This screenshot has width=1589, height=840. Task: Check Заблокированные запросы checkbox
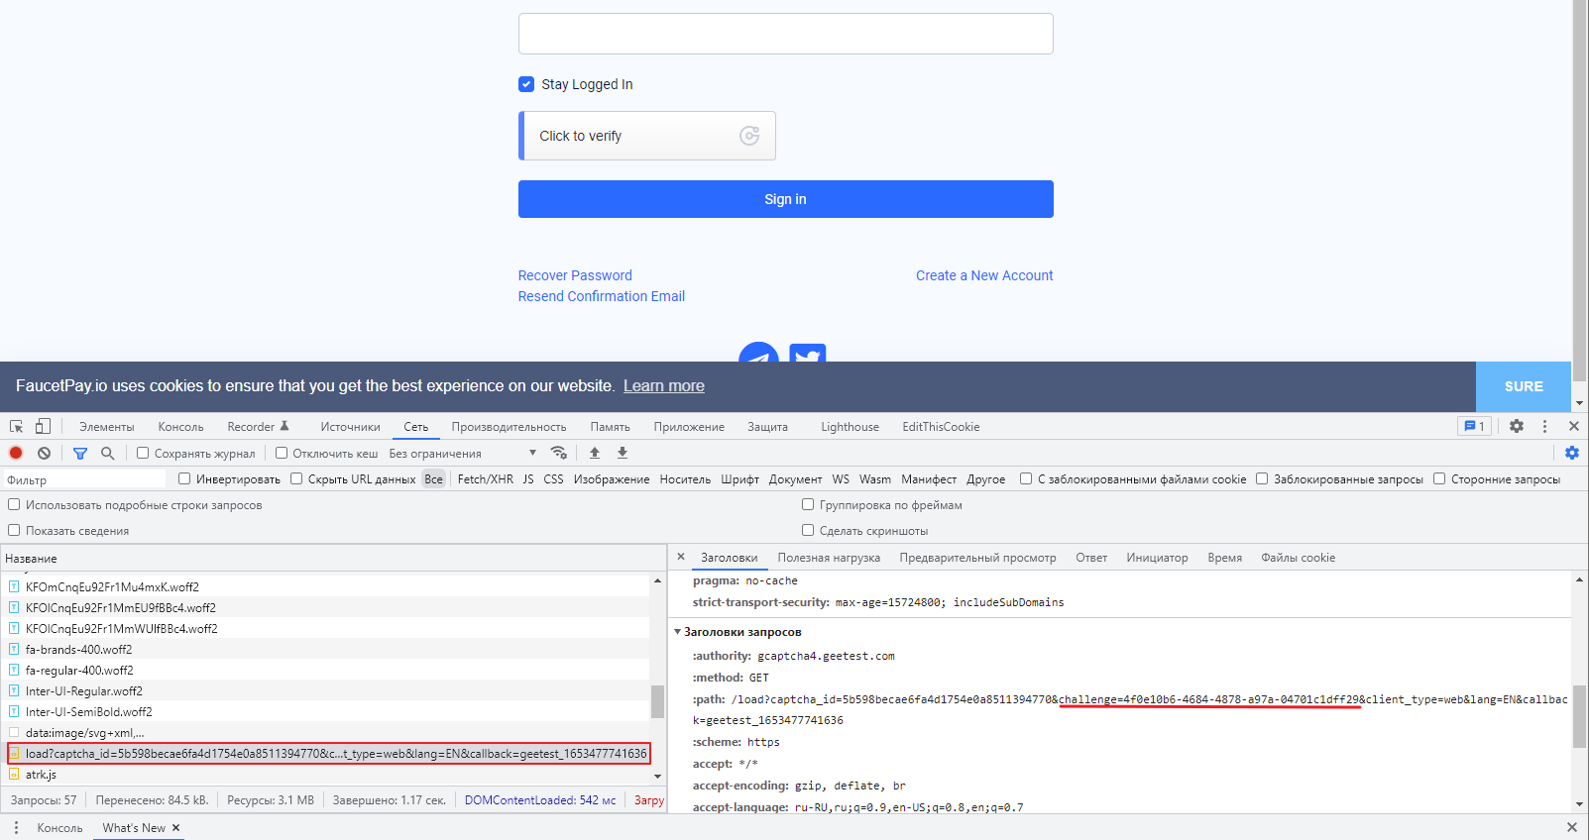pos(1262,478)
